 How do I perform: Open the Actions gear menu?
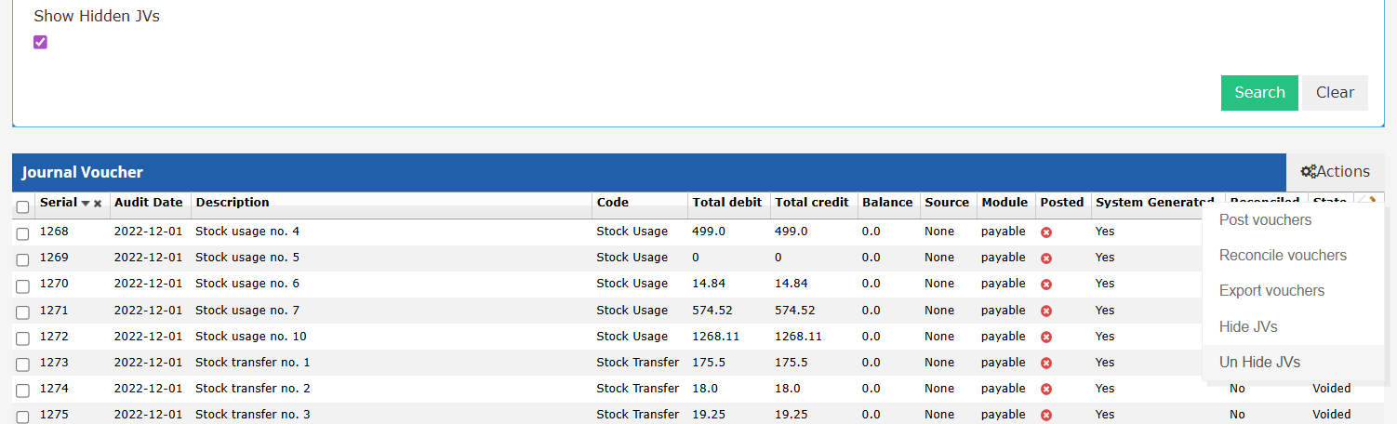1335,172
